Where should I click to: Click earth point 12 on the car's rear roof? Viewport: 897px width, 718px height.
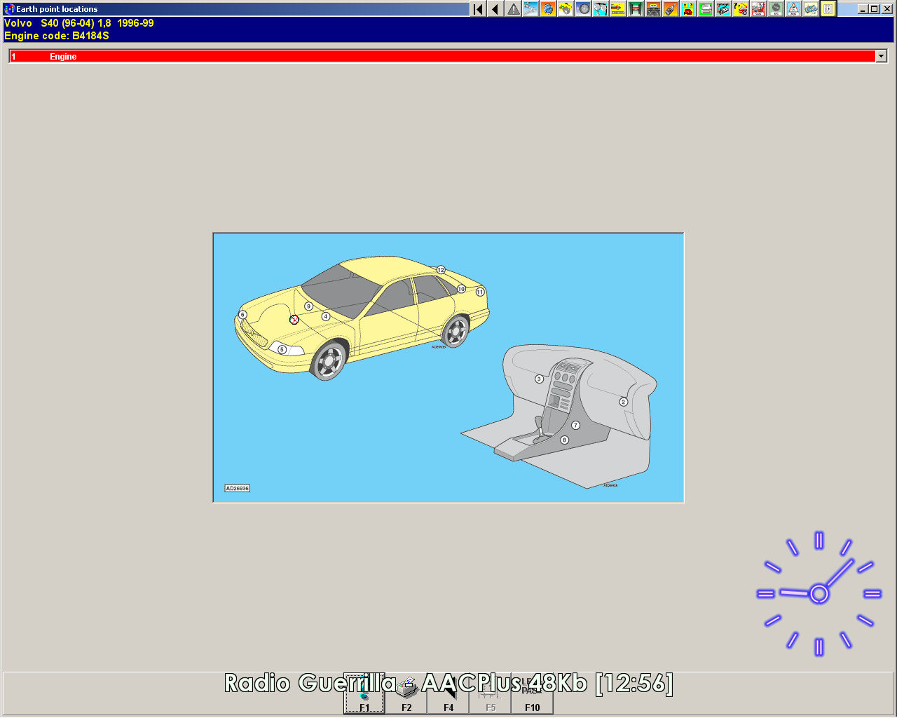pos(441,270)
